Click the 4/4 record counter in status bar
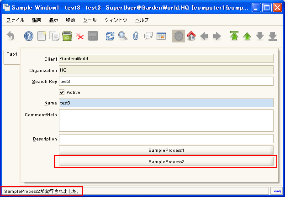The image size is (285, 197). pos(277,191)
